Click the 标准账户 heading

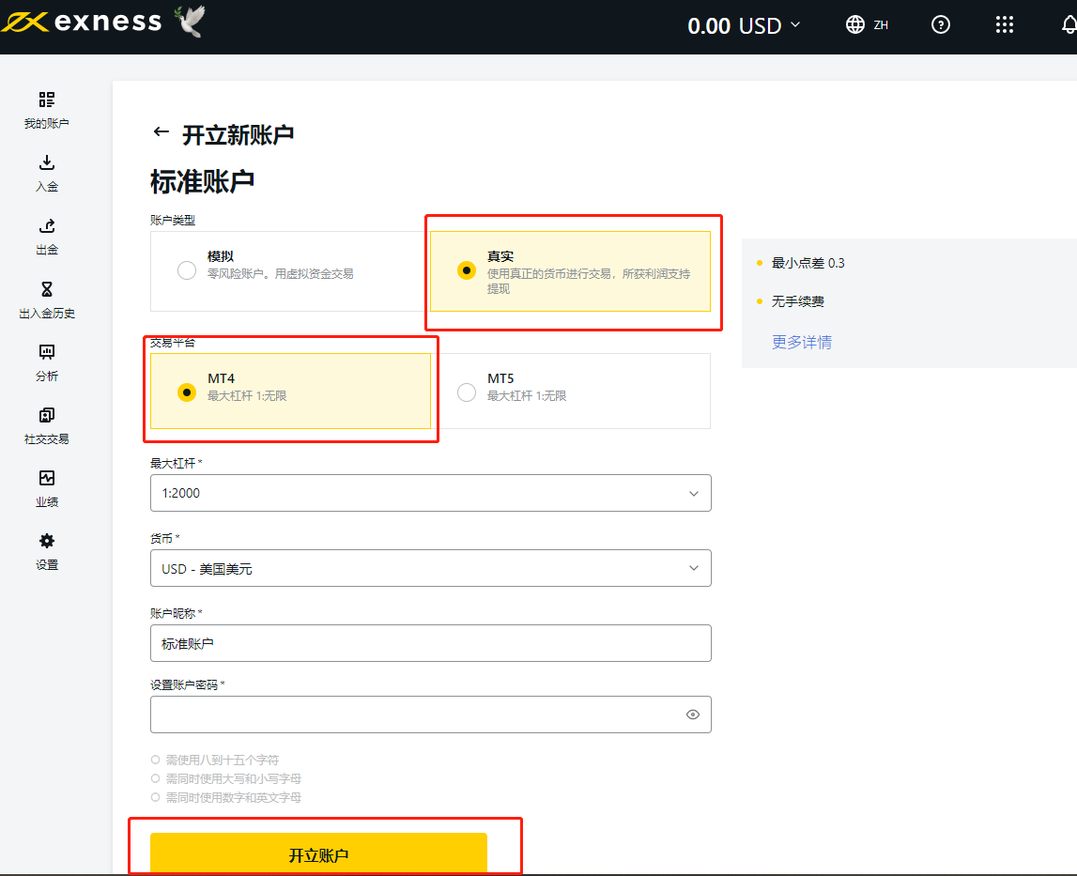(203, 181)
